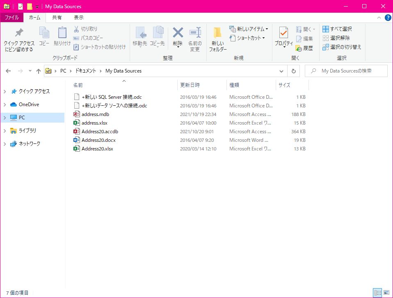Screen dimensions: 393x298
Task: Open the 新しいアイテム dropdown
Action: [249, 29]
